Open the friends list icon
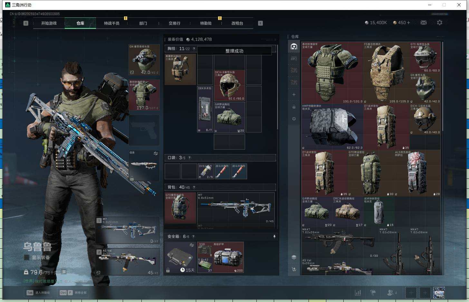Screen dimensions: 469x302 pyautogui.click(x=392, y=293)
